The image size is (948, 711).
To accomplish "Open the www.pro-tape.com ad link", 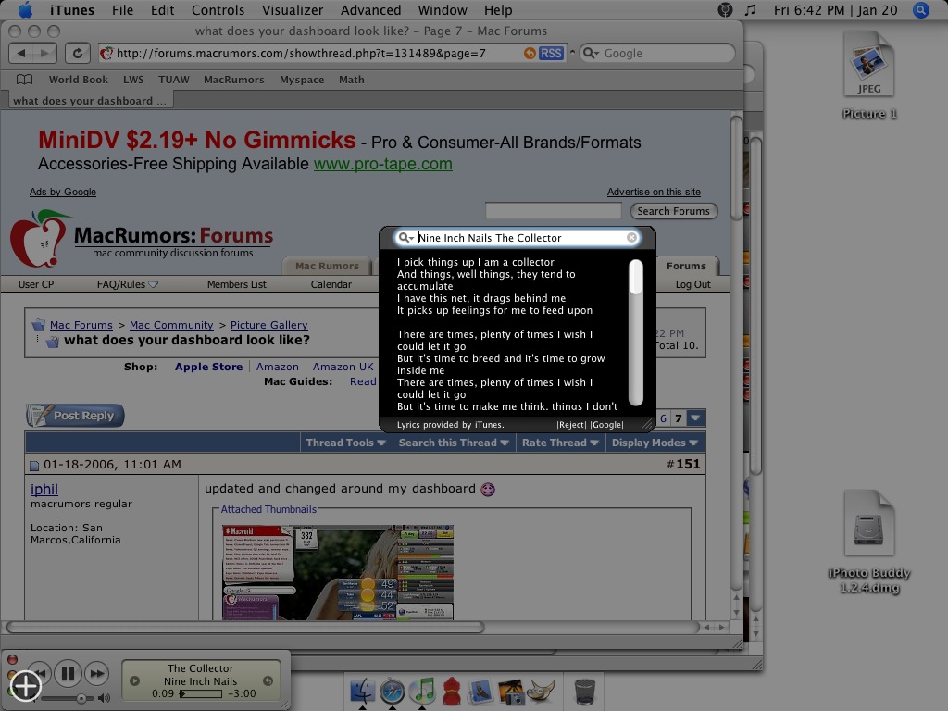I will (382, 164).
